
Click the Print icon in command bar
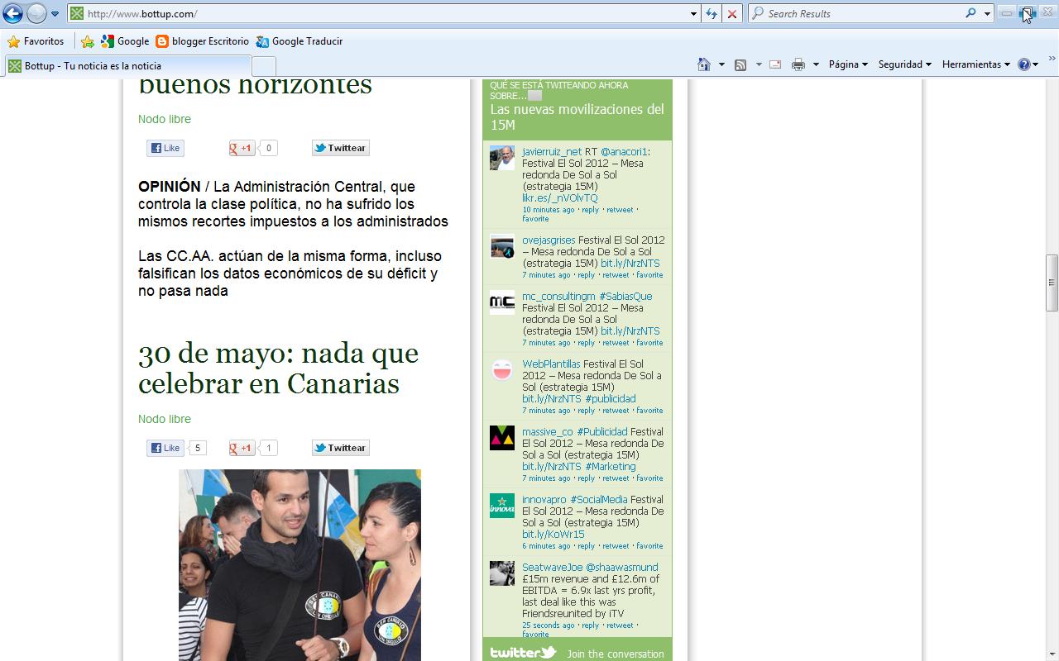click(798, 64)
